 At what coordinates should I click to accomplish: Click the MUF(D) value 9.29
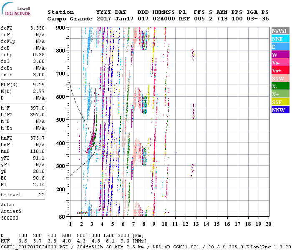[39, 85]
